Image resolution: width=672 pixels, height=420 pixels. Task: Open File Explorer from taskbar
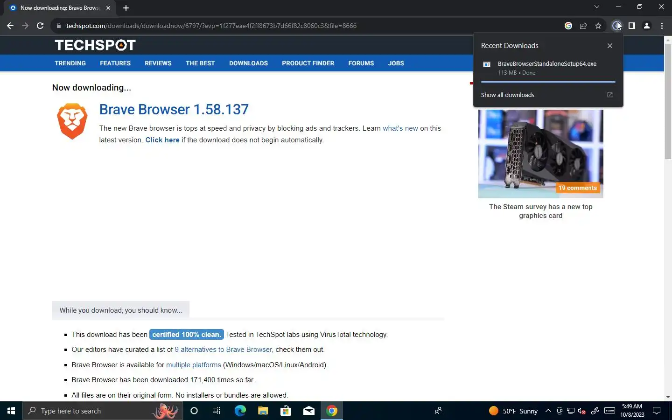point(263,411)
